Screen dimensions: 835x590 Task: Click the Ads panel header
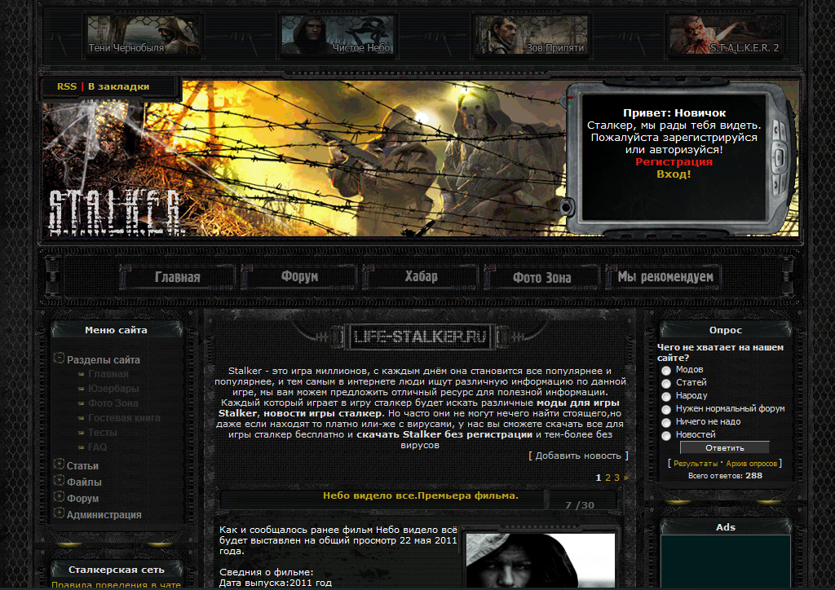pyautogui.click(x=725, y=527)
